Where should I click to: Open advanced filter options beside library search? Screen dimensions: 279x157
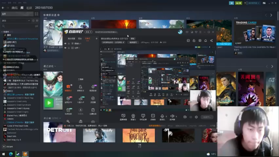click(37, 26)
